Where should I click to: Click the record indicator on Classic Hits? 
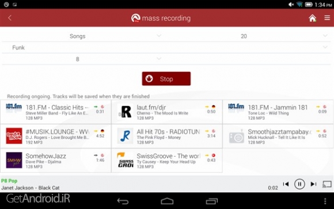[103, 107]
